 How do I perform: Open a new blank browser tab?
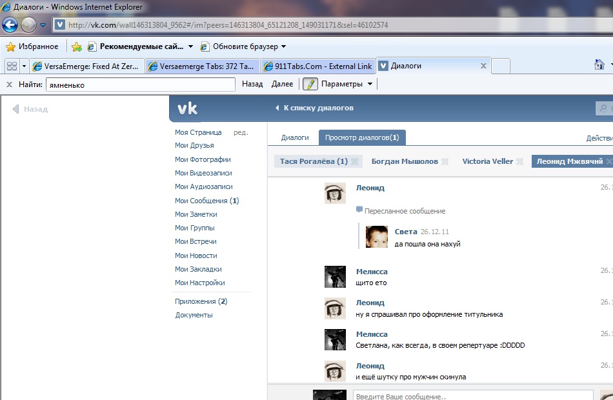tap(501, 66)
